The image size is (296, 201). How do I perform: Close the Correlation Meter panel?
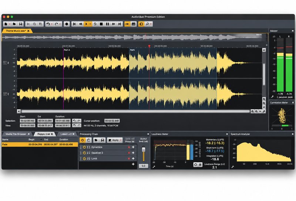click(x=293, y=103)
